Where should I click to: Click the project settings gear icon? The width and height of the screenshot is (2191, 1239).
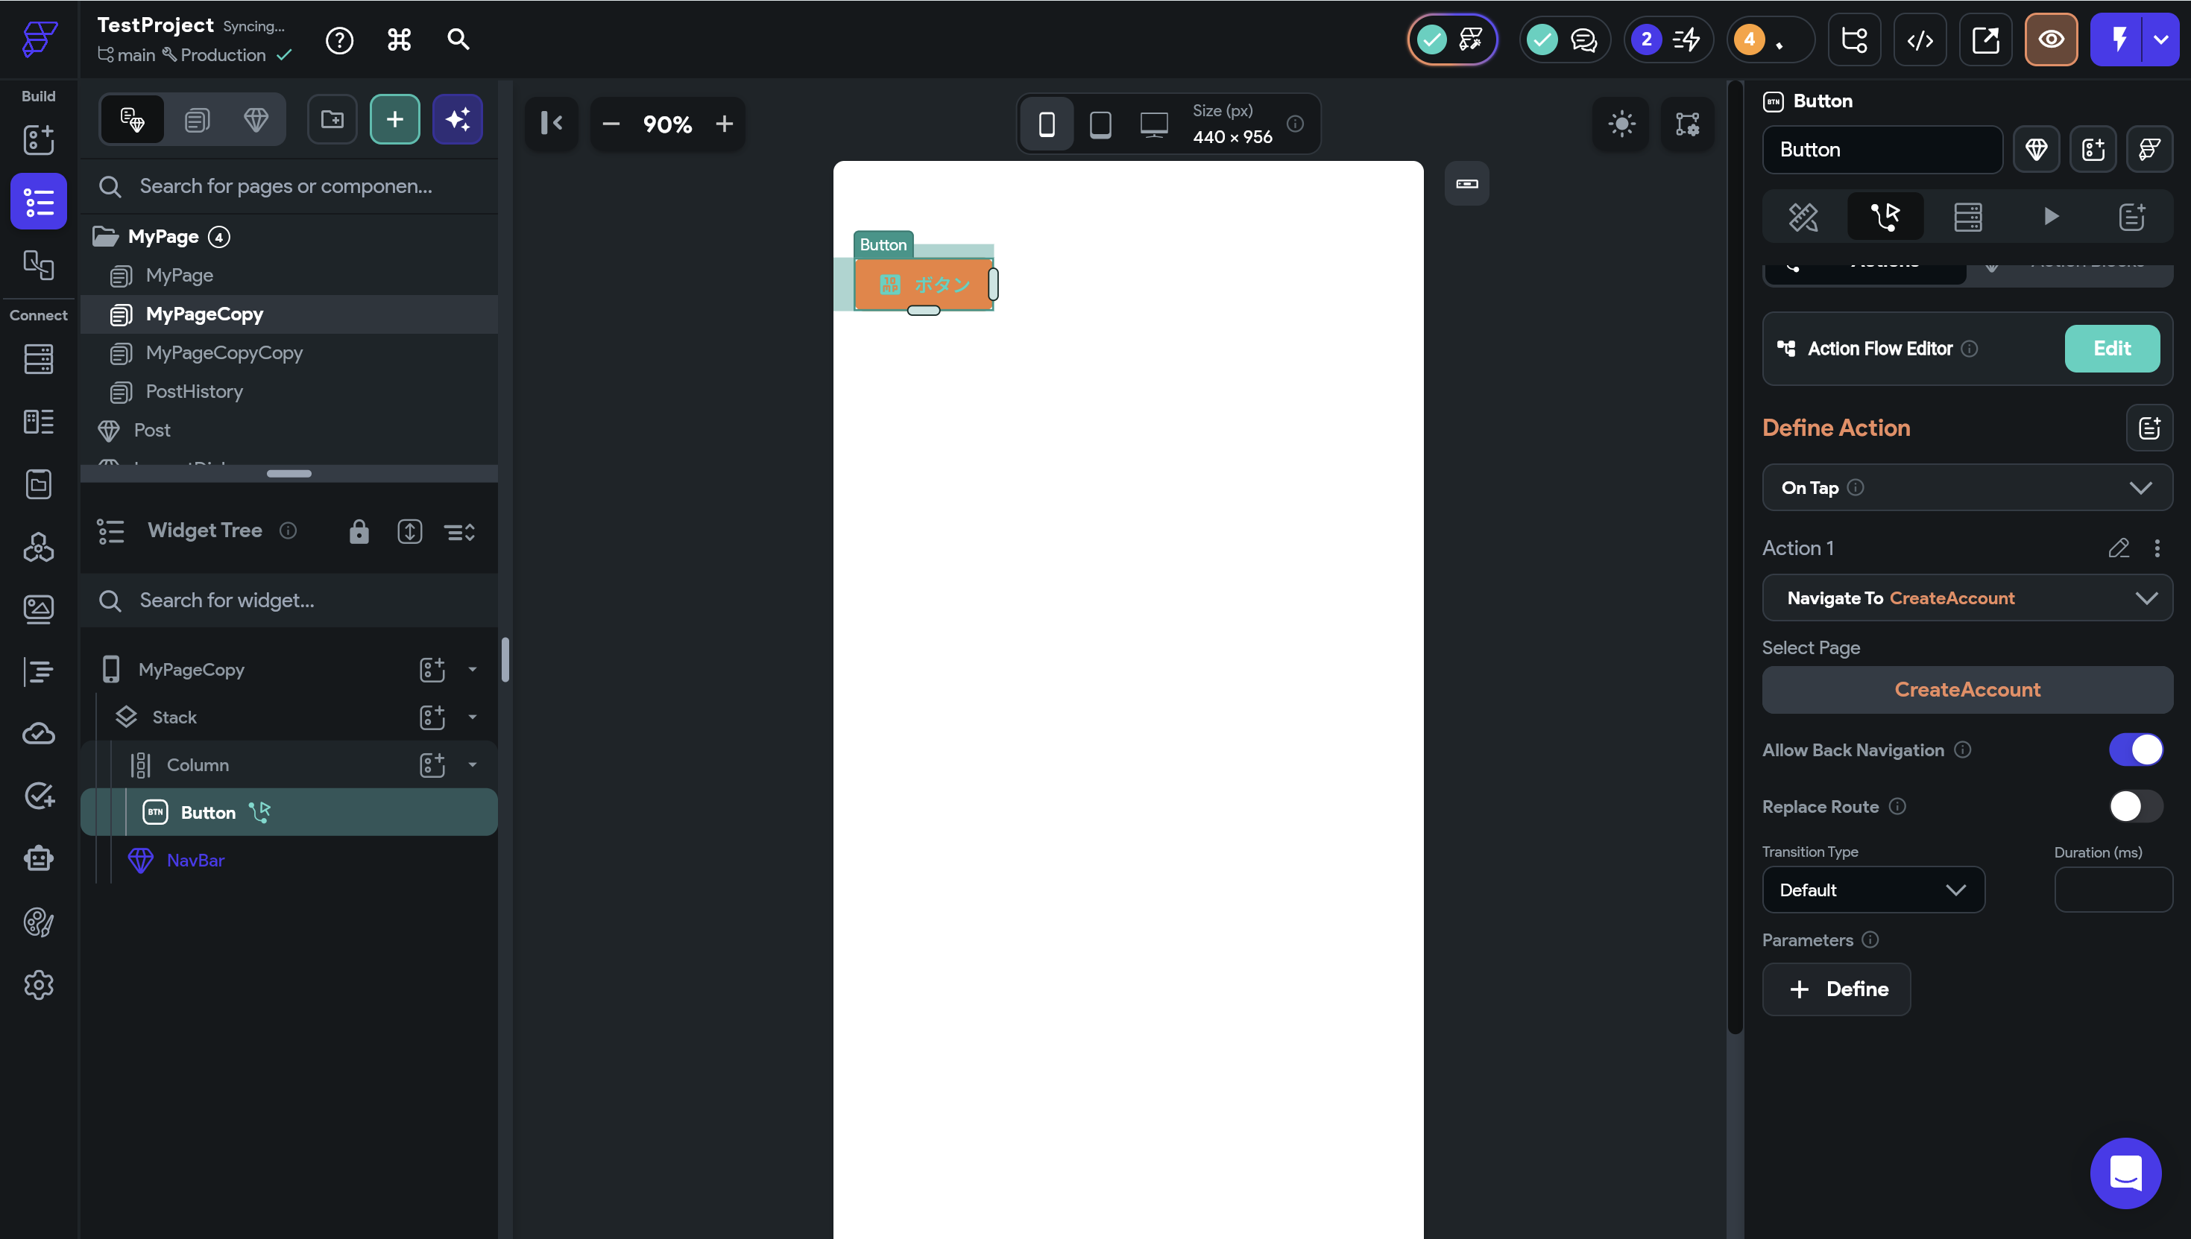coord(38,986)
